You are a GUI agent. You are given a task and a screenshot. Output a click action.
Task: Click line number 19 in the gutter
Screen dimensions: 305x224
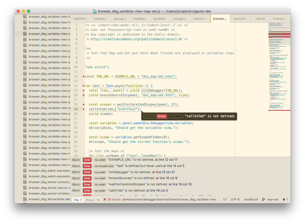75,109
